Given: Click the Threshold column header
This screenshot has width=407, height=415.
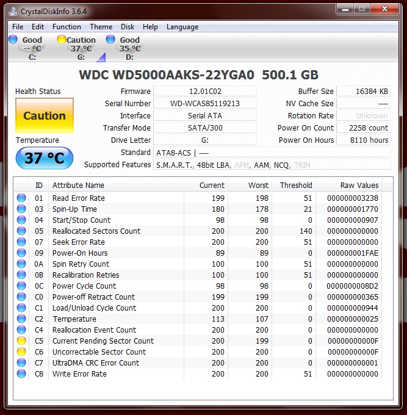Looking at the screenshot, I should point(294,185).
